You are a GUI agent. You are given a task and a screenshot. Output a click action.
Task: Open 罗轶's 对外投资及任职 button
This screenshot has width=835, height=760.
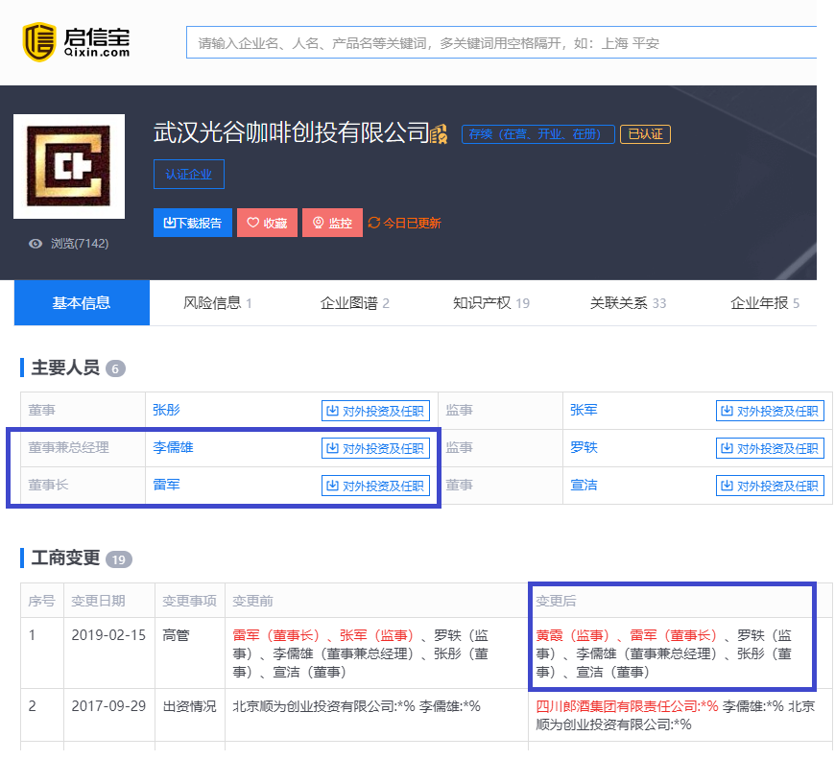click(x=770, y=448)
